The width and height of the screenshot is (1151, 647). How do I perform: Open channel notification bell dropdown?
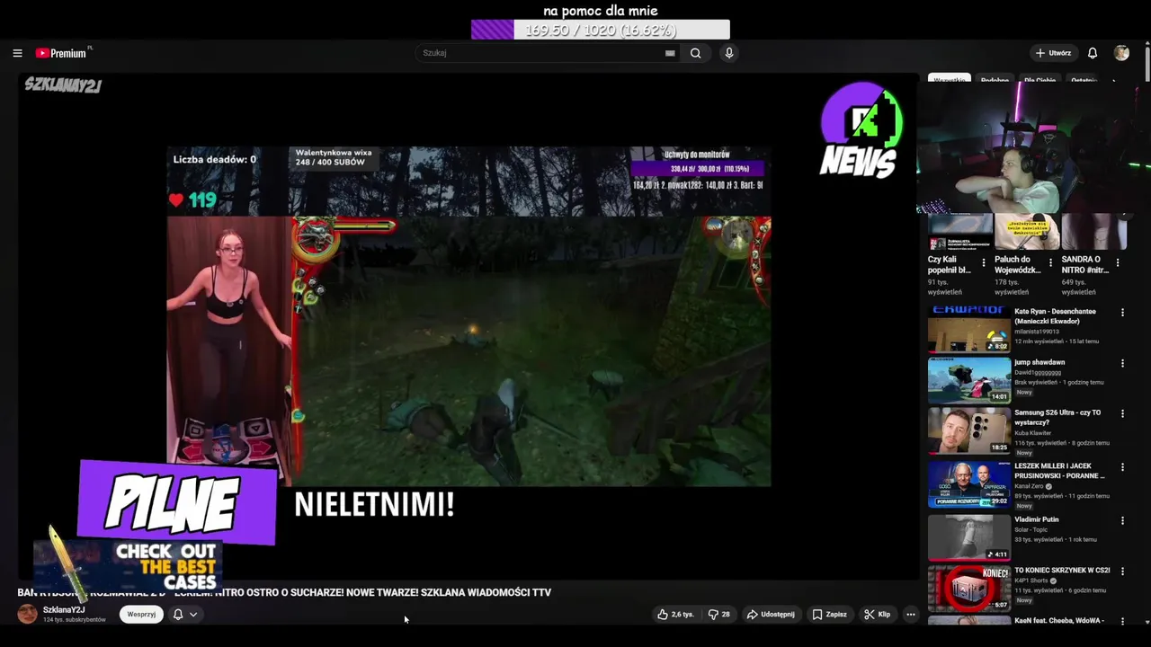point(185,615)
